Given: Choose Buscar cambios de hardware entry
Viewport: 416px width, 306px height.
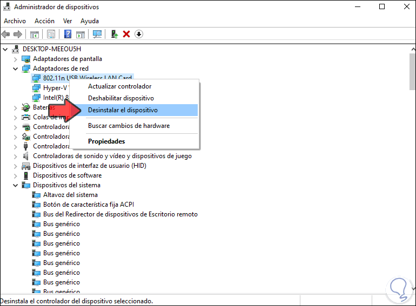Looking at the screenshot, I should (x=134, y=126).
